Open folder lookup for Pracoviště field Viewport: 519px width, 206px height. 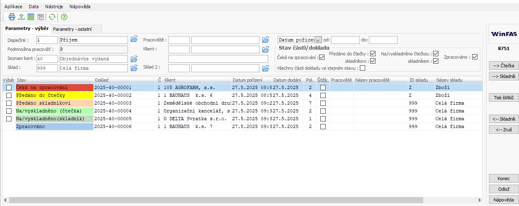pos(265,39)
